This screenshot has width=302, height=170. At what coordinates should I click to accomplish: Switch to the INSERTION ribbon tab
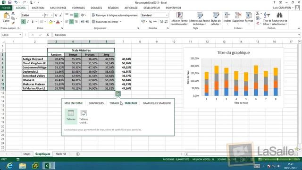[38, 8]
